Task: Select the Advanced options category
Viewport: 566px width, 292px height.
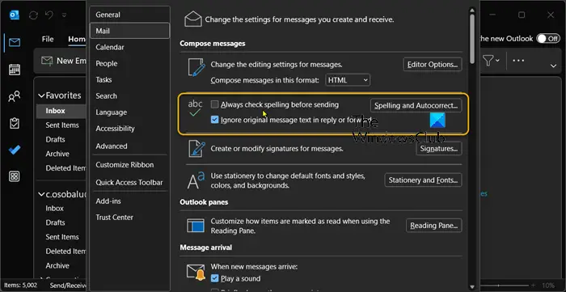Action: pos(112,146)
